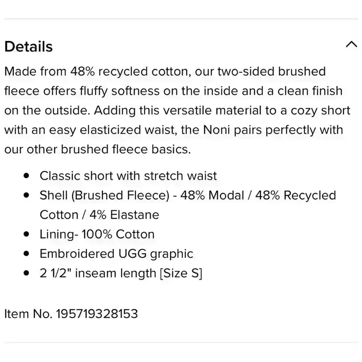
Task: Collapse the Details section chevron
Action: coord(351,45)
